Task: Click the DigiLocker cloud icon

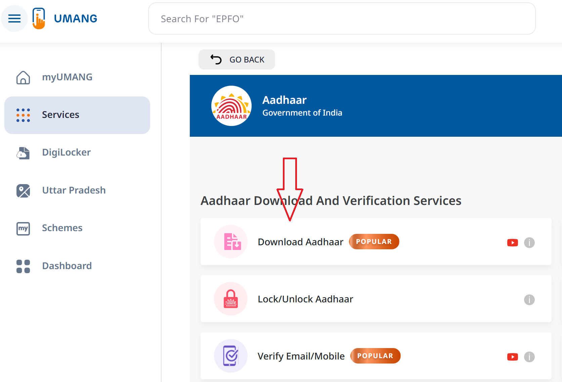Action: [23, 153]
